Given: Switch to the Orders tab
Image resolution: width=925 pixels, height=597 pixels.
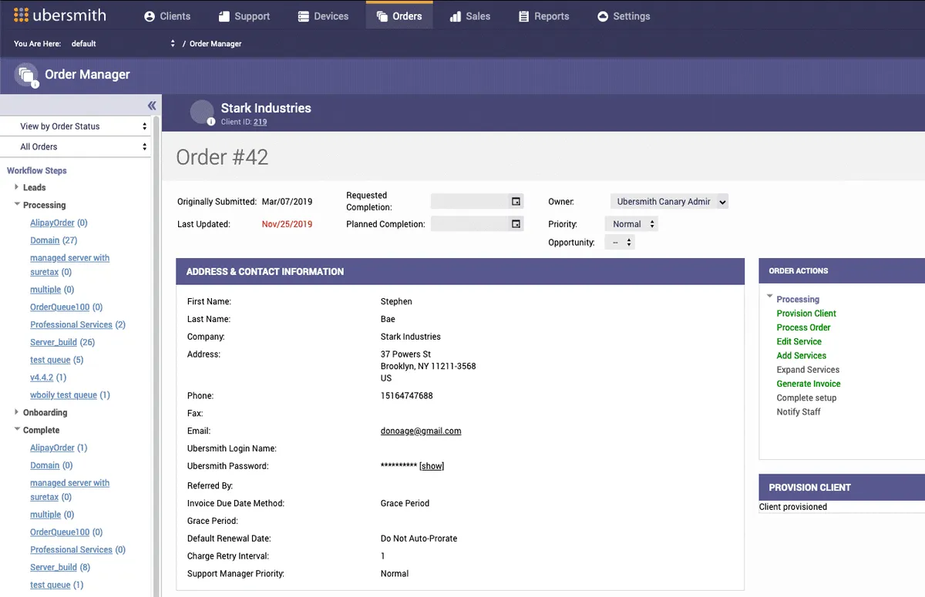Looking at the screenshot, I should [x=399, y=15].
